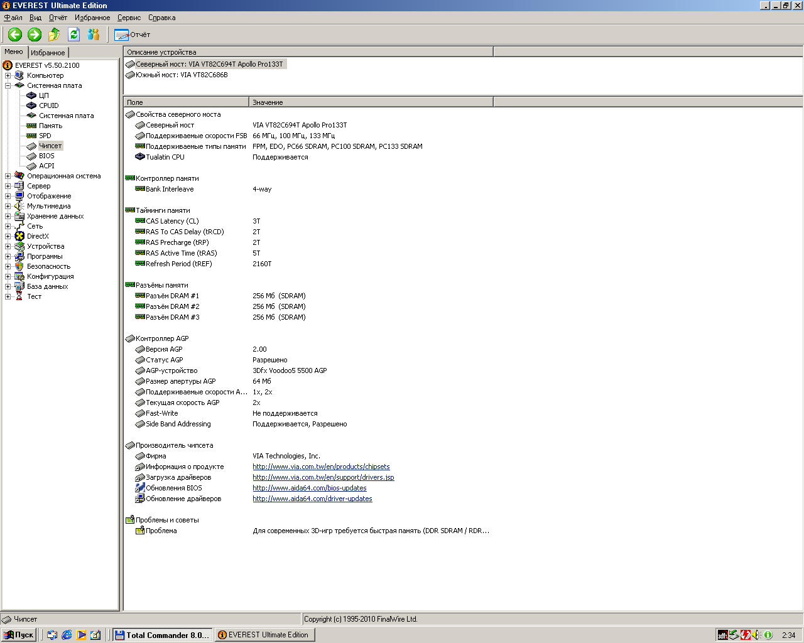
Task: Expand the Сеть tree node
Action: (8, 226)
